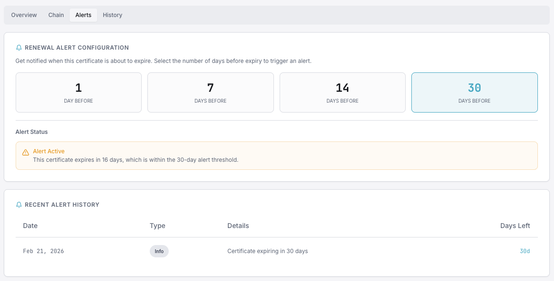554x281 pixels.
Task: Click the Days Left column header
Action: point(515,226)
